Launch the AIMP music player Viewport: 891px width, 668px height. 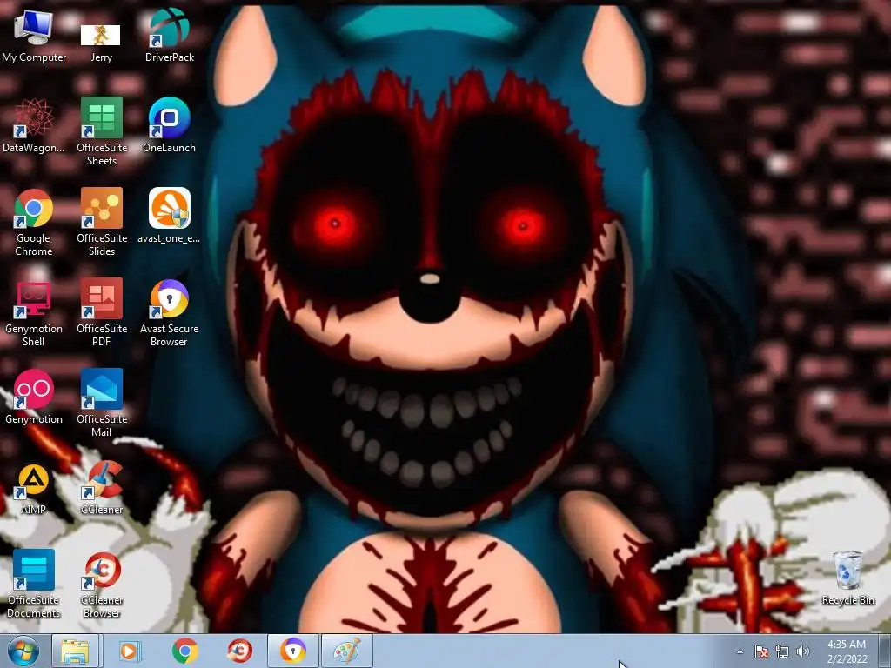[34, 487]
